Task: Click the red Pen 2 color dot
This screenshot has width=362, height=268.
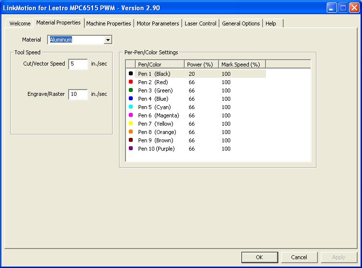Action: tap(131, 82)
